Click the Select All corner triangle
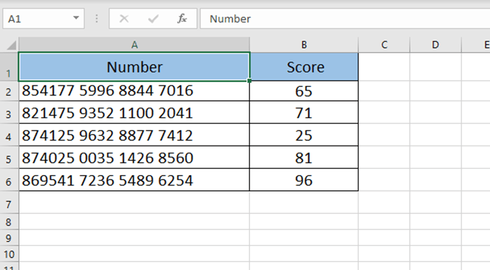This screenshot has height=270, width=490. click(x=11, y=46)
